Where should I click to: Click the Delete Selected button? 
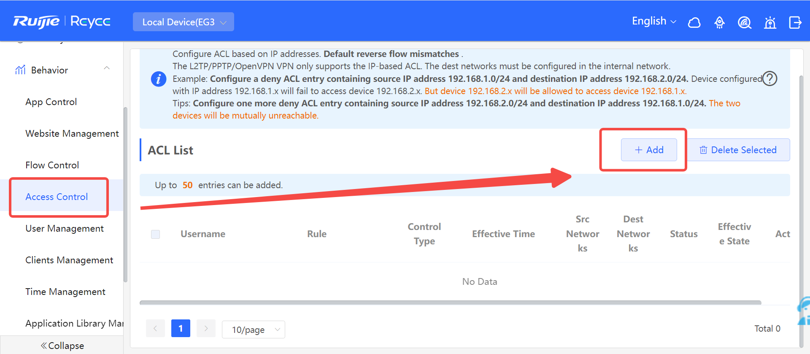tap(739, 150)
